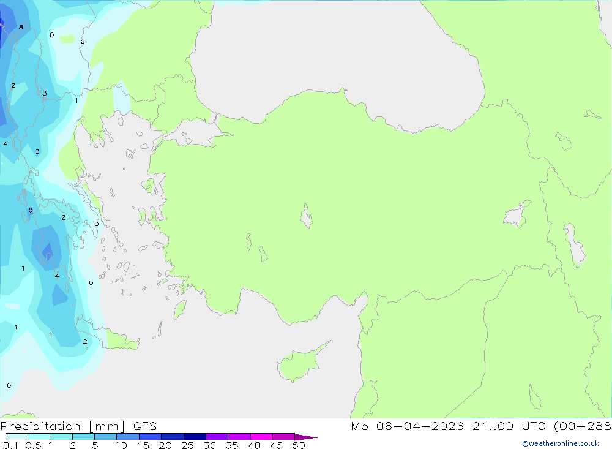612x449 pixels.
Task: Click the '35' legend scale label
Action: (x=232, y=445)
